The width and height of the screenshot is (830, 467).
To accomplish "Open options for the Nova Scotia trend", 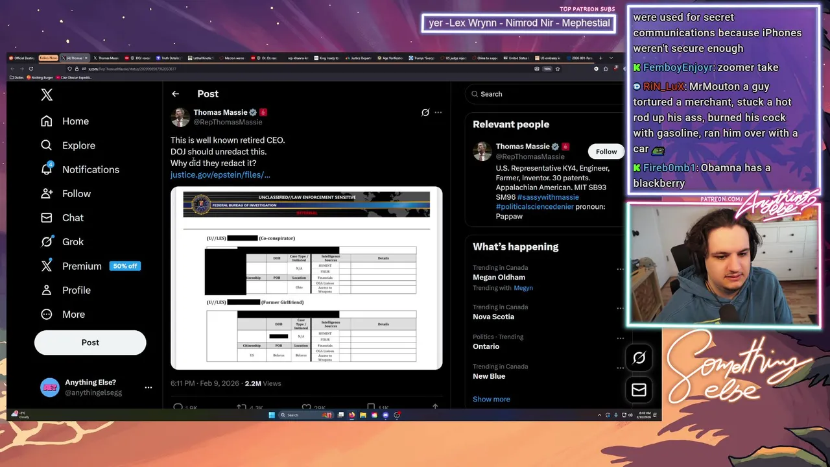I will point(620,308).
